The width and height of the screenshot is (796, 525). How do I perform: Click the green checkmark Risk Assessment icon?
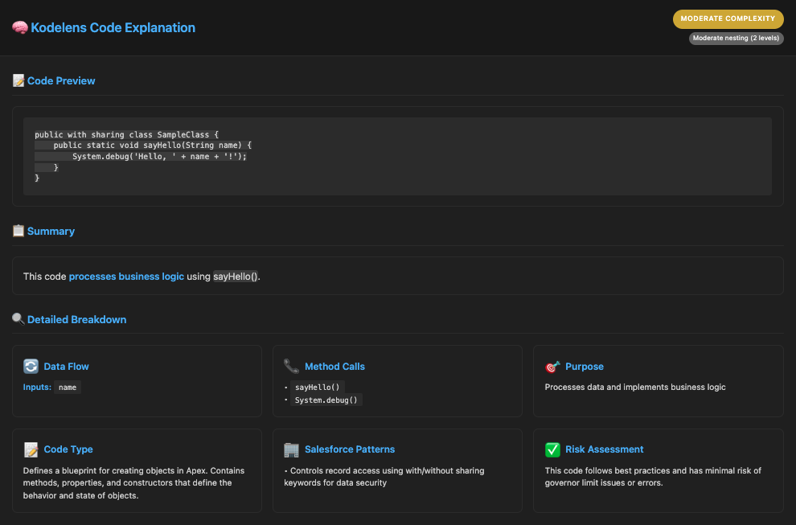pos(552,449)
